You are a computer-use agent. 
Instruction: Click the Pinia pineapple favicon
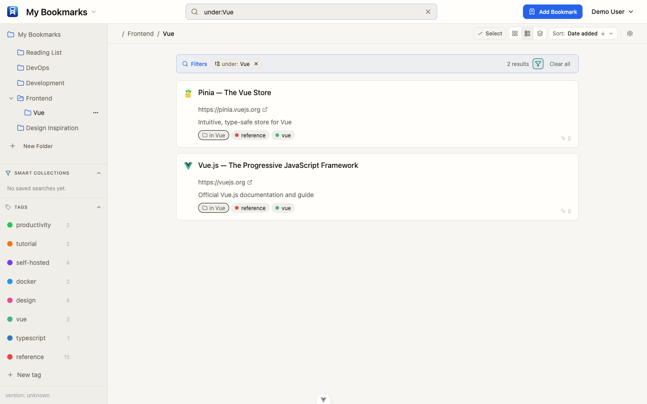click(x=188, y=93)
